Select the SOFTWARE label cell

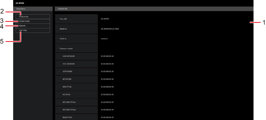(76, 72)
